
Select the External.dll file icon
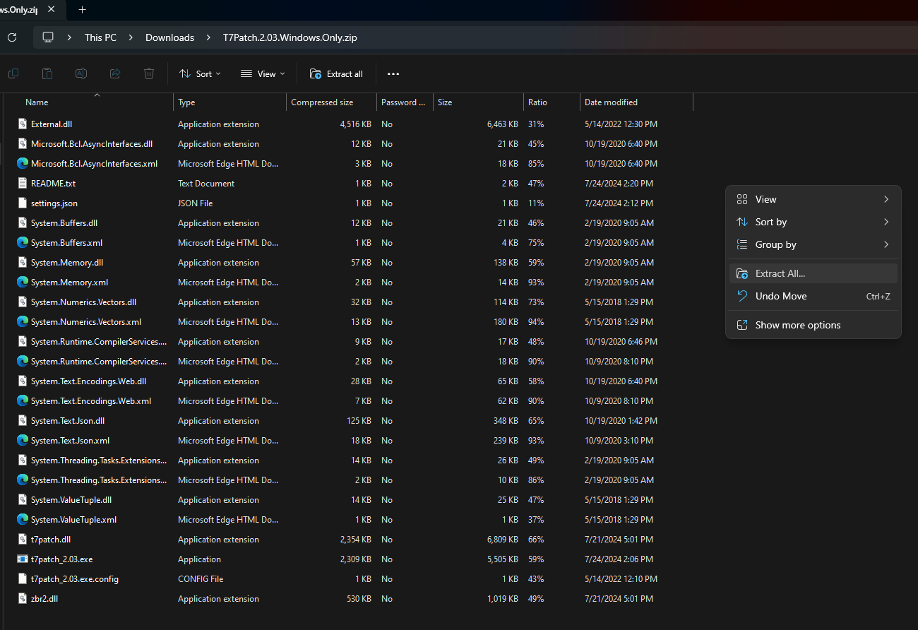23,124
